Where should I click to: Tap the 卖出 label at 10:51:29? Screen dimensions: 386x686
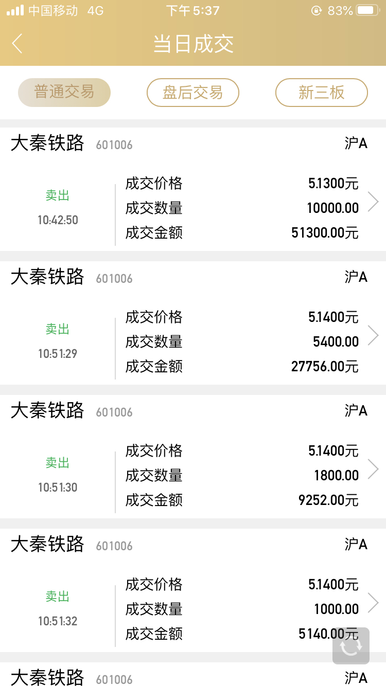pyautogui.click(x=58, y=329)
